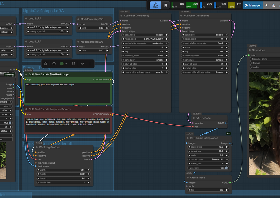280x198 pixels.
Task: Click the icon right of the star button
Action: 273,5
